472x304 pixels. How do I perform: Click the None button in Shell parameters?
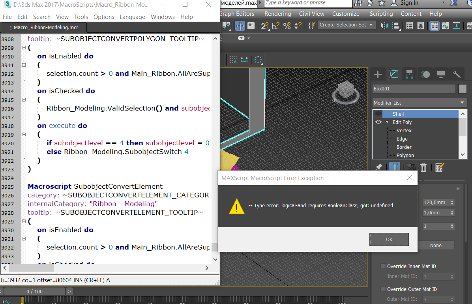(436, 245)
